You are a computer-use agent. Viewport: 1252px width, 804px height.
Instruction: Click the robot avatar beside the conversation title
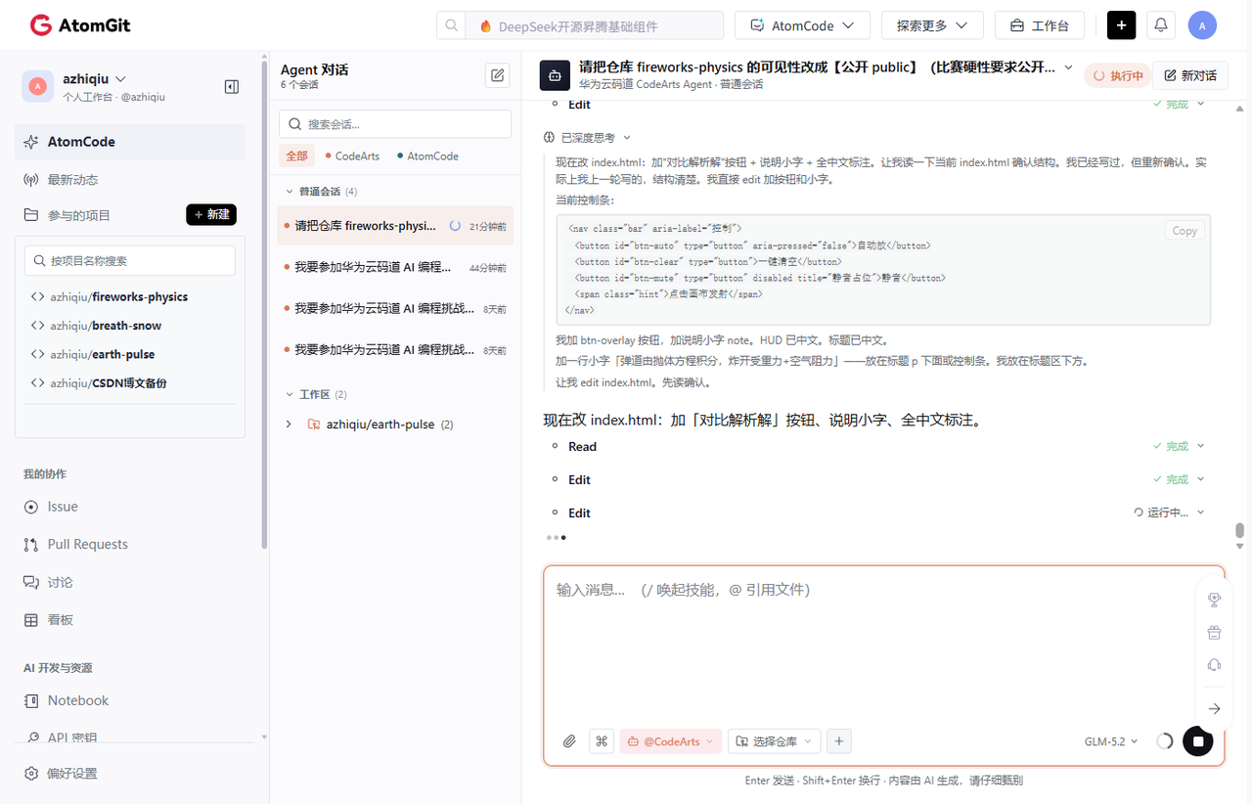(x=555, y=75)
